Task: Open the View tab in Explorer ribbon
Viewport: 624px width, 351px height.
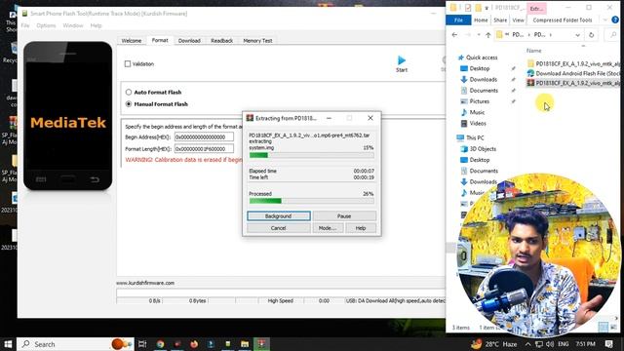Action: (x=518, y=19)
